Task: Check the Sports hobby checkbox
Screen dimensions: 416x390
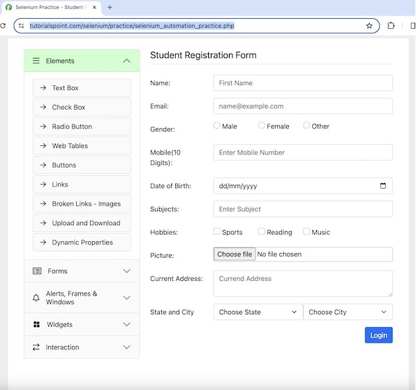Action: coord(217,231)
